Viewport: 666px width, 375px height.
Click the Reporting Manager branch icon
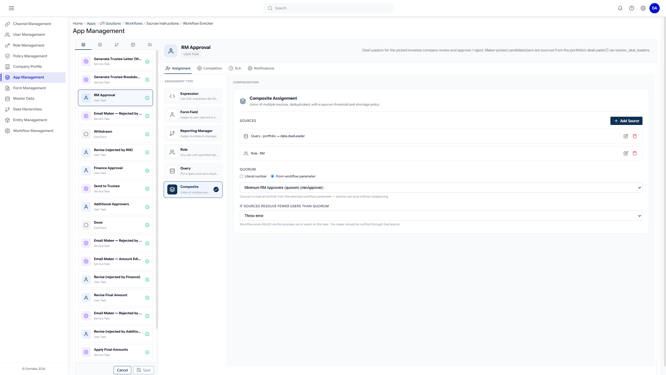pyautogui.click(x=172, y=133)
